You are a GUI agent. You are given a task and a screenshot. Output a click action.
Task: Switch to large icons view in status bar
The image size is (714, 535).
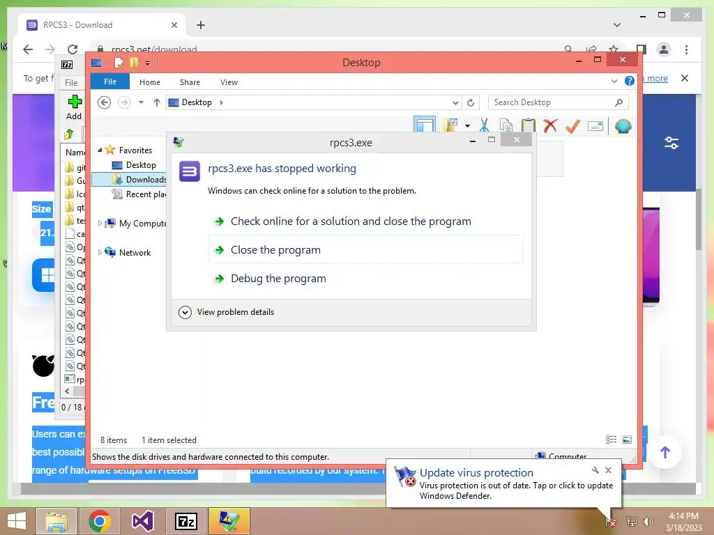click(x=627, y=439)
